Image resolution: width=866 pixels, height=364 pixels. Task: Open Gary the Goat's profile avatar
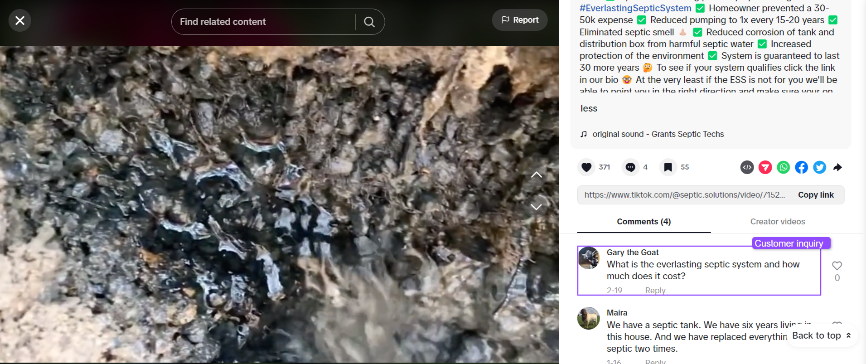(x=589, y=258)
